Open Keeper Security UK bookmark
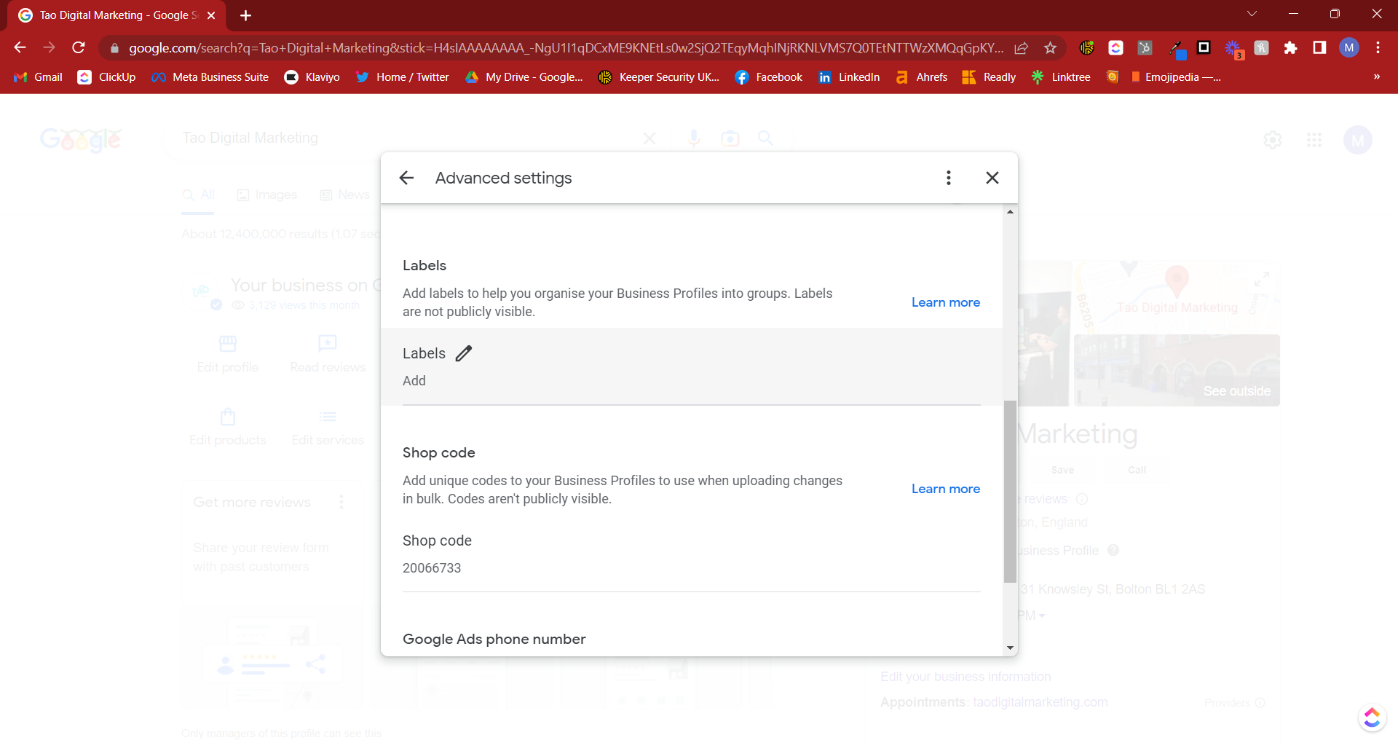The width and height of the screenshot is (1398, 743). coord(659,77)
